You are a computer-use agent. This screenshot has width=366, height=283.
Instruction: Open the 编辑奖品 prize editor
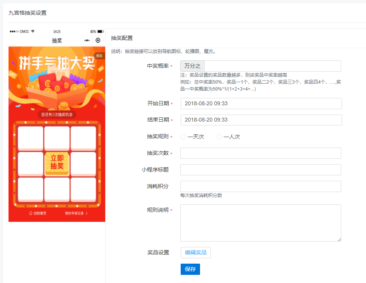tap(195, 252)
